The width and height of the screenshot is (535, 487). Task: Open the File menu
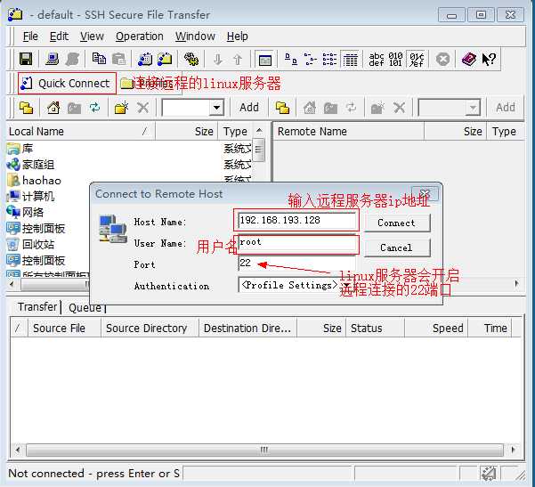click(30, 37)
